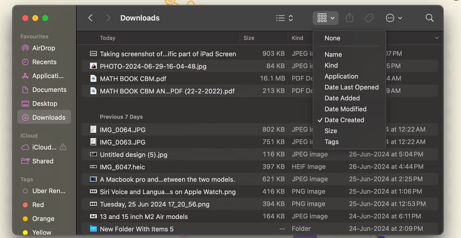
Task: Choose None to disable grouping
Action: (332, 38)
